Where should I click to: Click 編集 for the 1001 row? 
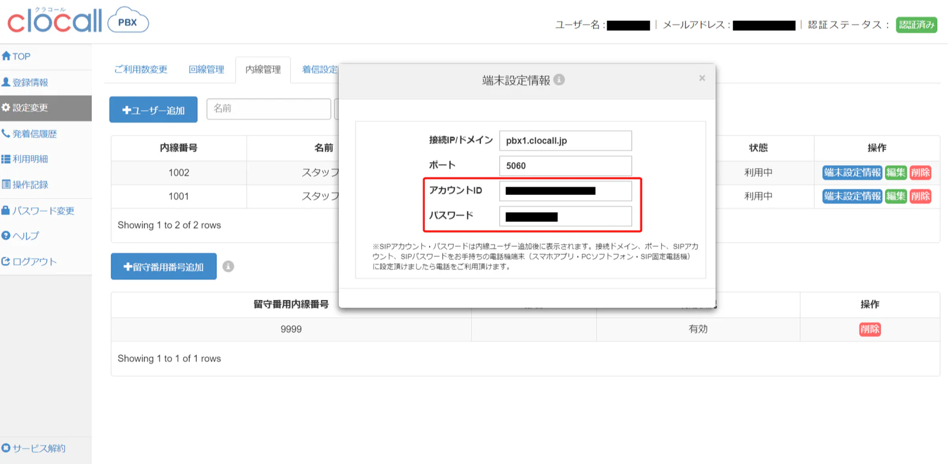coord(896,196)
